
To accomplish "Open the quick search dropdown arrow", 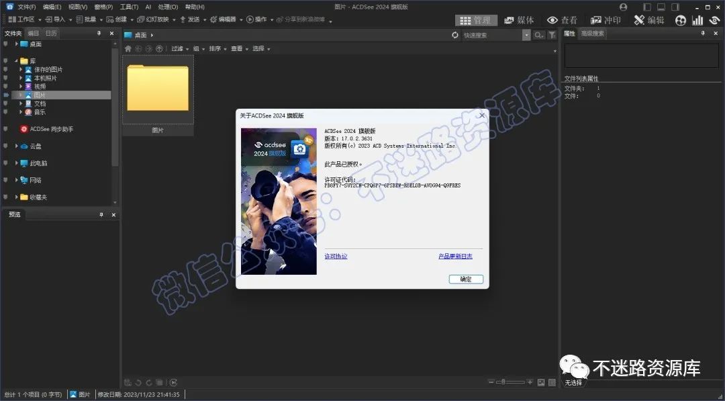I will 527,35.
